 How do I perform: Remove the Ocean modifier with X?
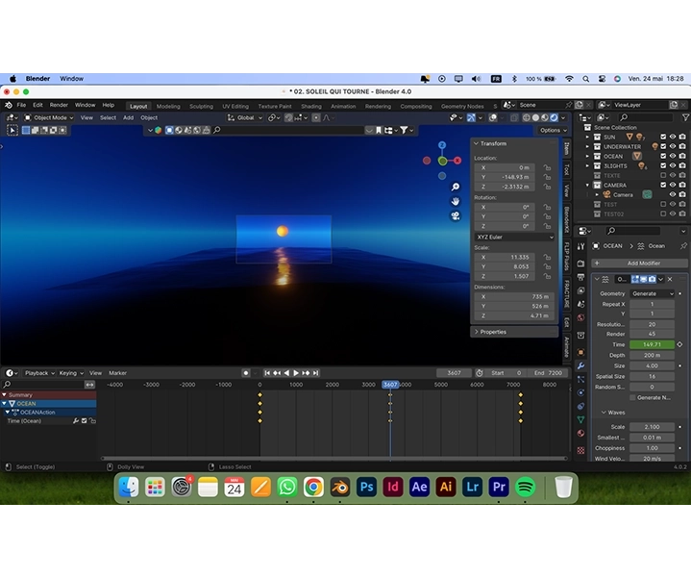click(670, 279)
